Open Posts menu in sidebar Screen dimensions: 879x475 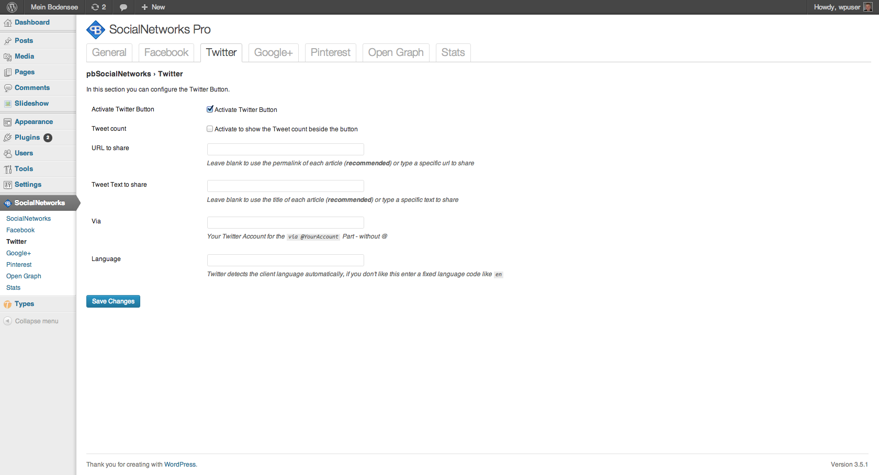click(x=24, y=41)
